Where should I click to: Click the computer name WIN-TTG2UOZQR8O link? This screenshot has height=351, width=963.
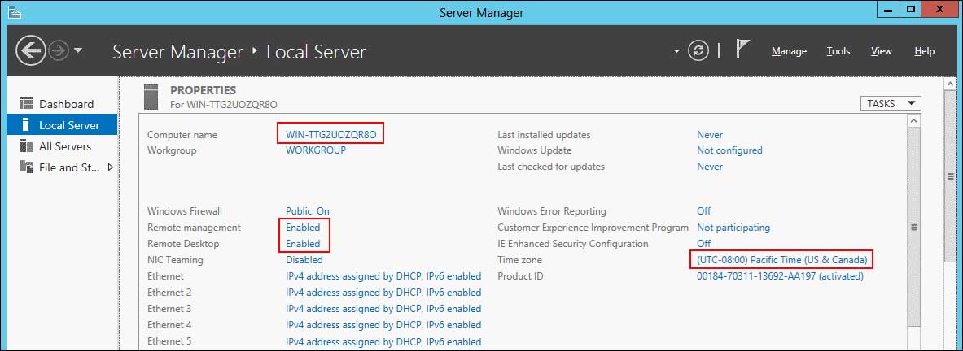[330, 135]
